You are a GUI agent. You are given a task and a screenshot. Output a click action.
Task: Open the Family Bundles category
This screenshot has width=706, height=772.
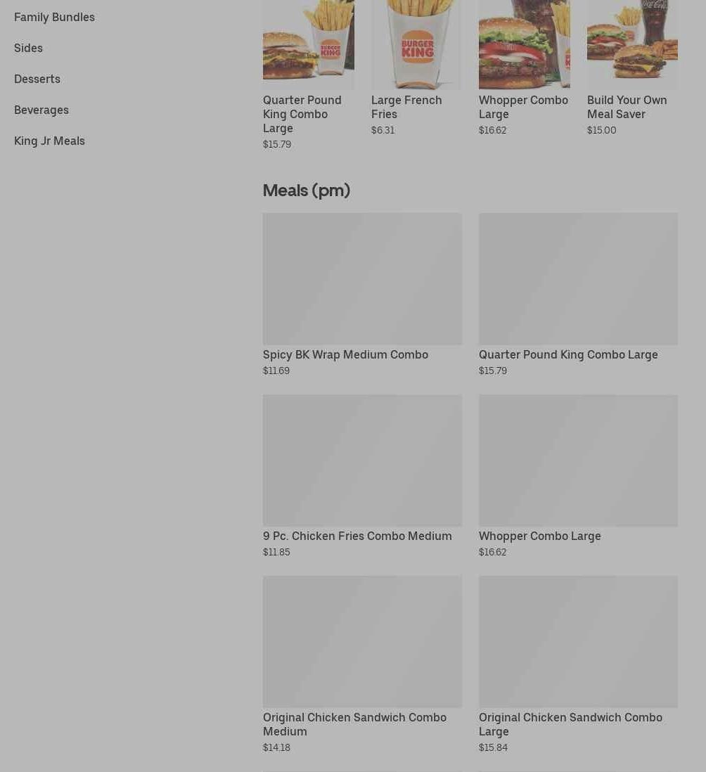coord(54,18)
